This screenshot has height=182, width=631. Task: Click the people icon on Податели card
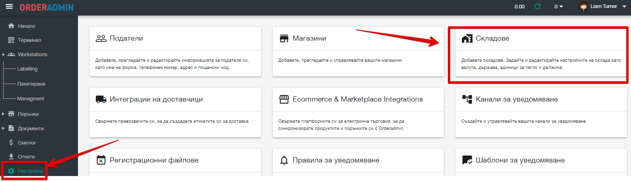tap(101, 38)
